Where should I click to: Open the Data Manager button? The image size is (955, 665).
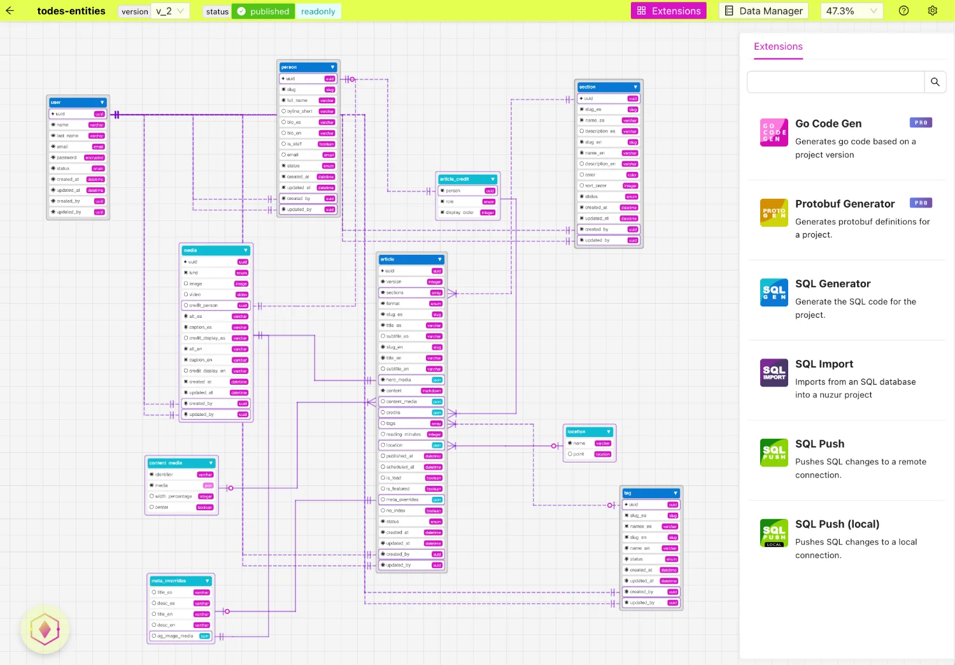(x=763, y=11)
